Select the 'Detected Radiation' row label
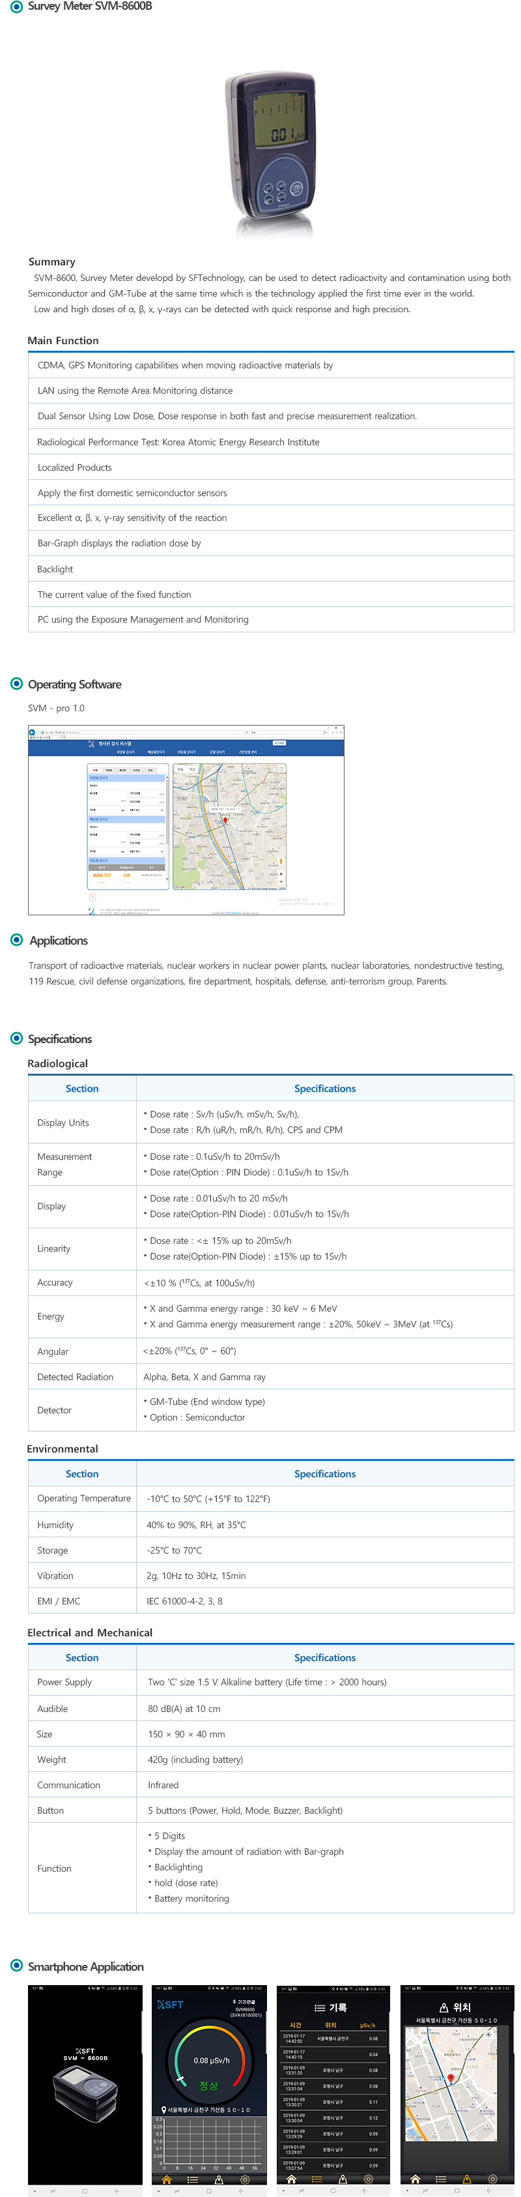The height and width of the screenshot is (2197, 521). coord(75,1376)
